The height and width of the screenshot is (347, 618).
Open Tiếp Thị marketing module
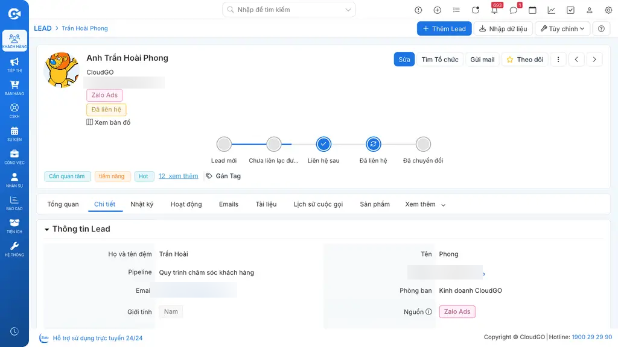pos(14,64)
